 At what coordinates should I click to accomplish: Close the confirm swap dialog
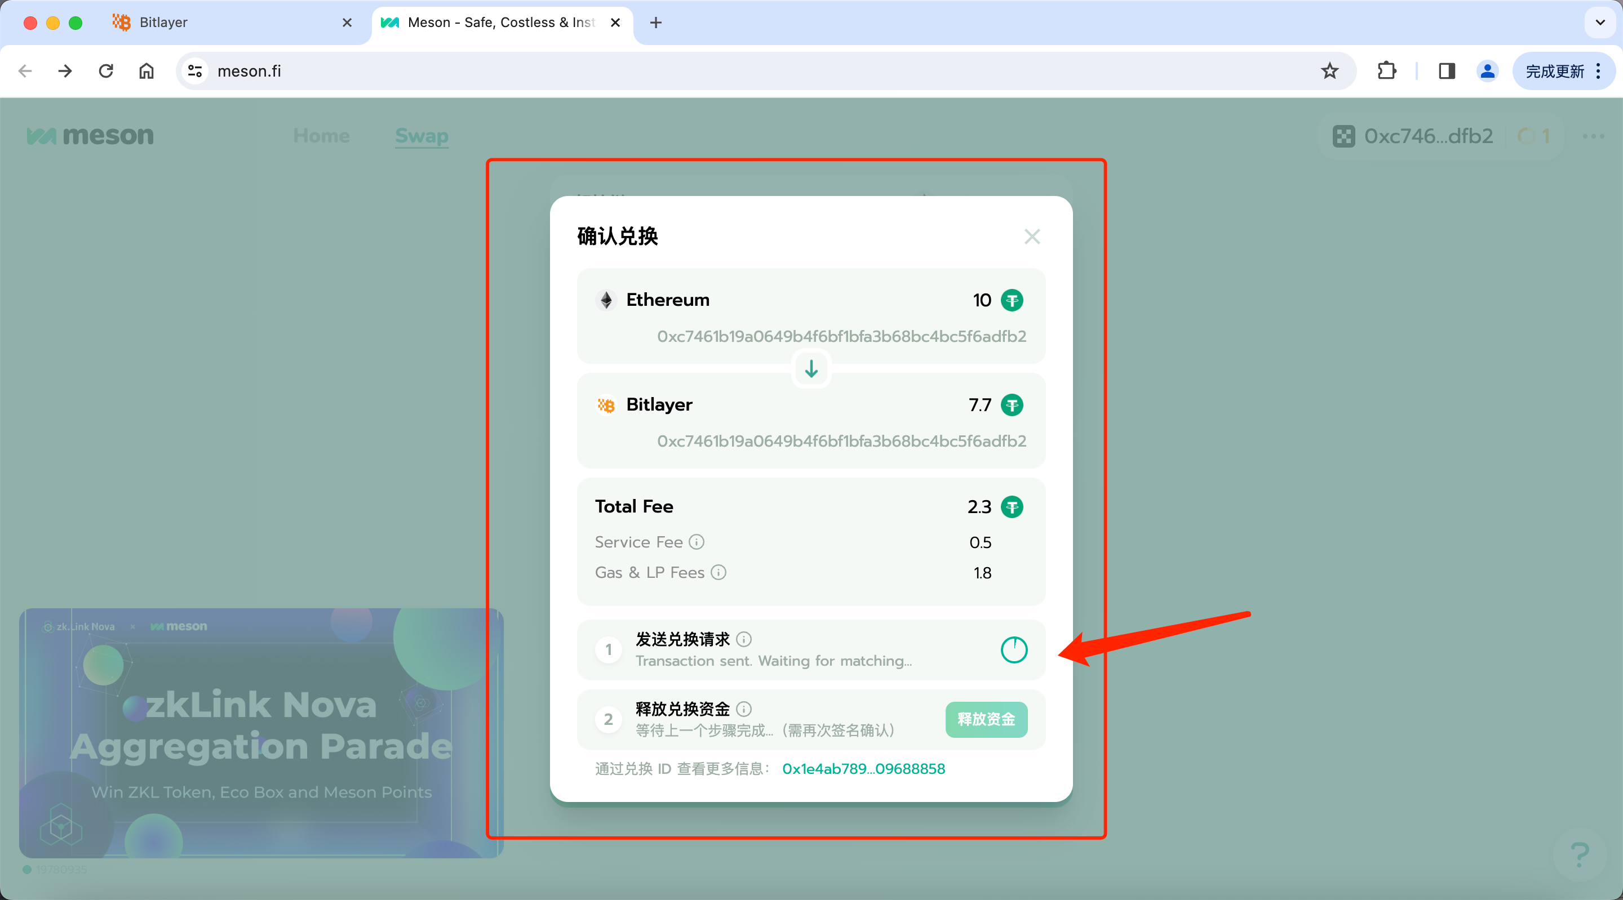pyautogui.click(x=1031, y=237)
